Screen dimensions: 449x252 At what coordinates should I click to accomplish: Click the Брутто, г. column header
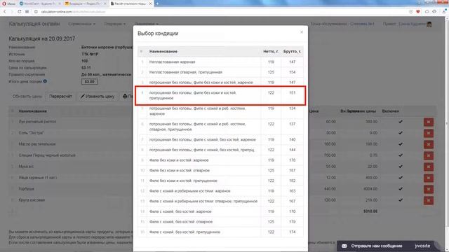[292, 51]
